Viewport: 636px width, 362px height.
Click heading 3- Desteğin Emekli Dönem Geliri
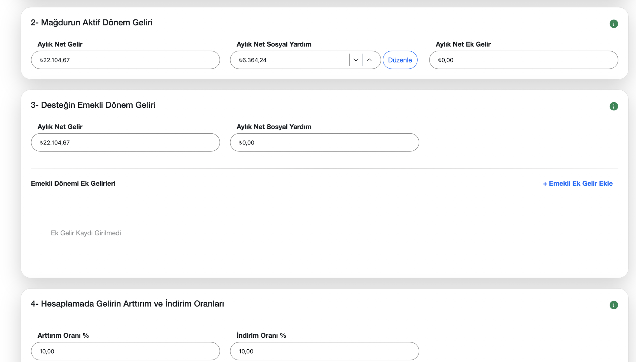click(x=93, y=105)
